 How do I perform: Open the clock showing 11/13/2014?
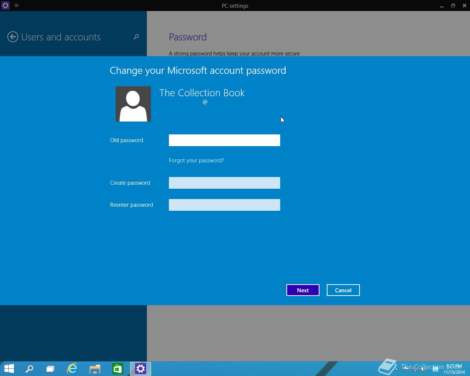454,369
